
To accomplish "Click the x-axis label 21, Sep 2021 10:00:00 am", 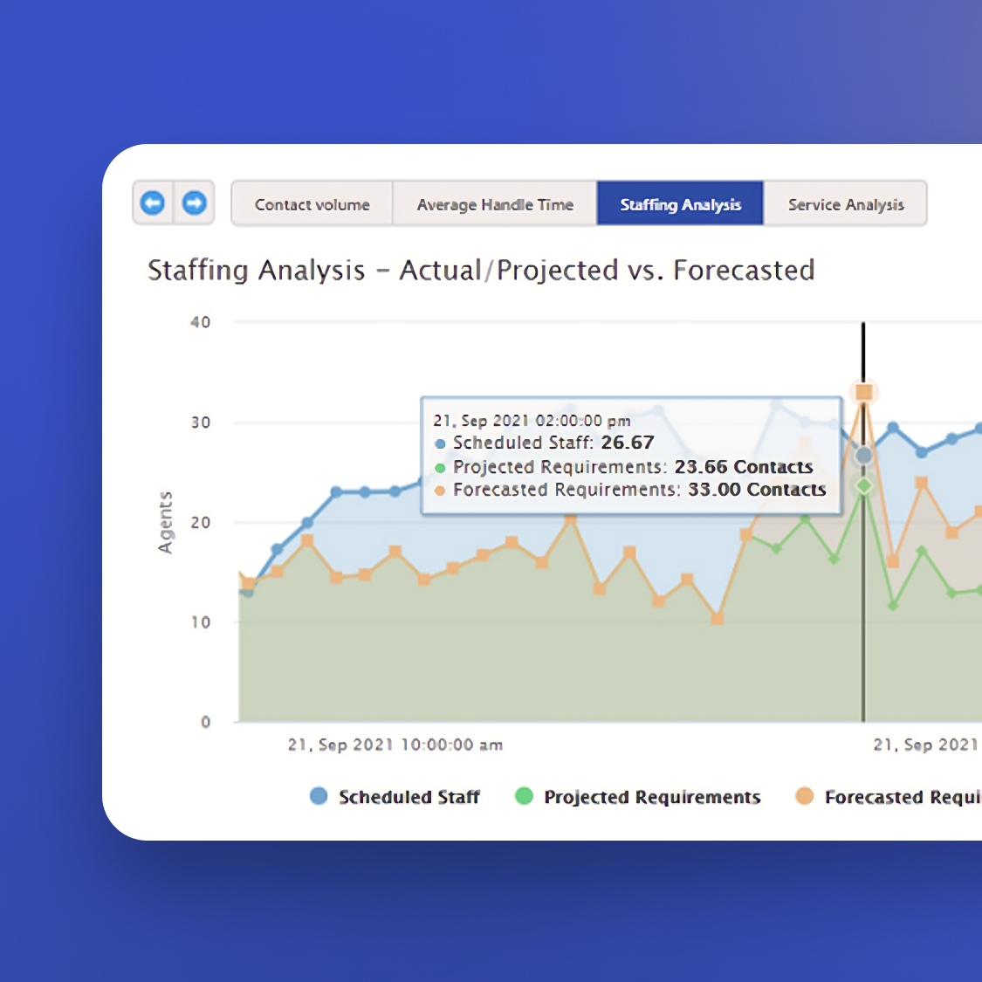I will tap(395, 745).
